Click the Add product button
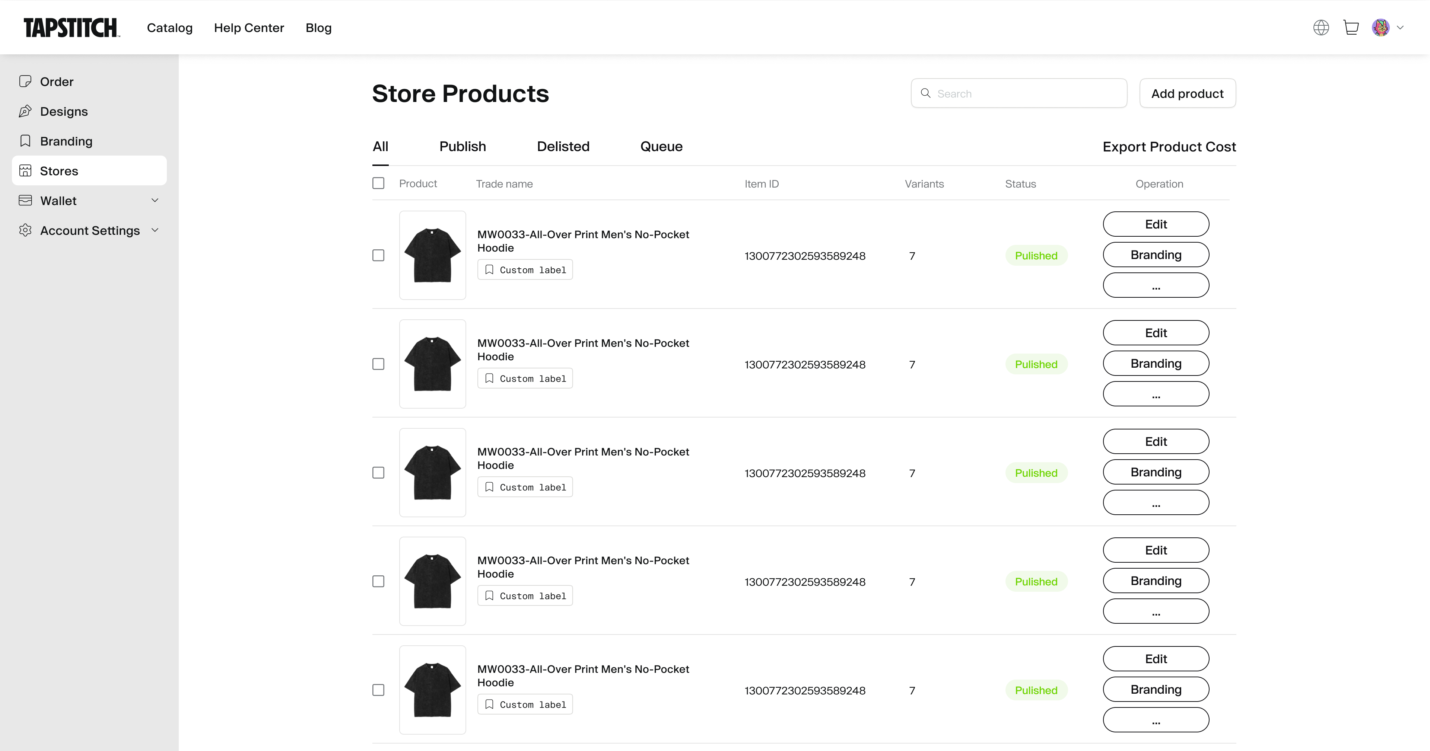 point(1187,93)
